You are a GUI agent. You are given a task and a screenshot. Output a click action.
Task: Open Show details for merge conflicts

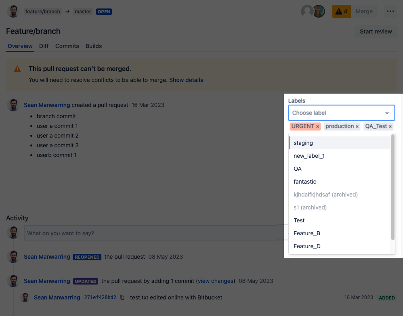point(186,80)
